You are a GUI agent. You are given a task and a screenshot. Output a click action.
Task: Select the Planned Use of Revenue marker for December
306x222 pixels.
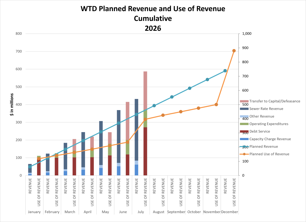pyautogui.click(x=234, y=51)
